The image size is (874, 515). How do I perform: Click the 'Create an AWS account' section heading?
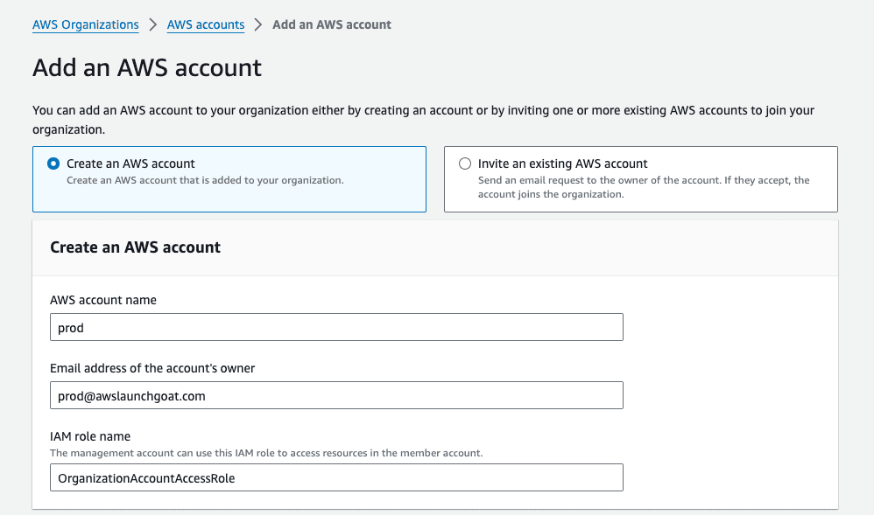coord(136,247)
